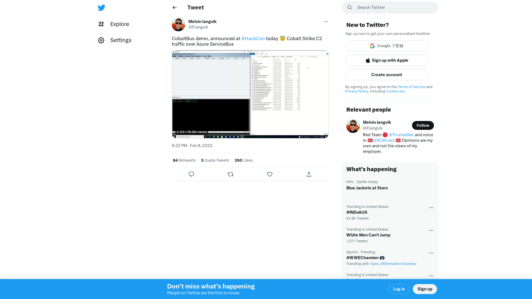Go back with the left arrow
The height and width of the screenshot is (299, 532).
point(175,7)
